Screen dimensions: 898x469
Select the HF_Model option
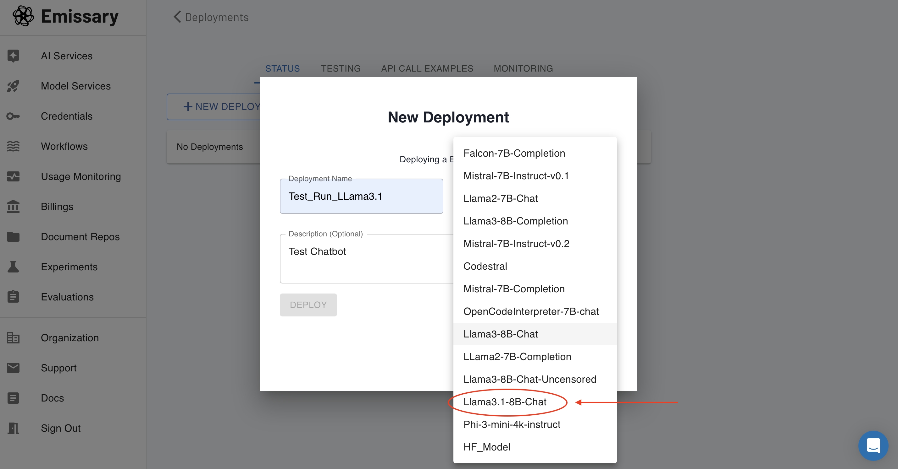tap(535, 447)
